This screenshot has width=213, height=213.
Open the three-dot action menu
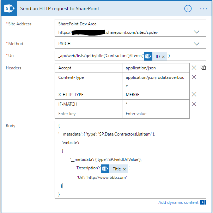[203, 9]
